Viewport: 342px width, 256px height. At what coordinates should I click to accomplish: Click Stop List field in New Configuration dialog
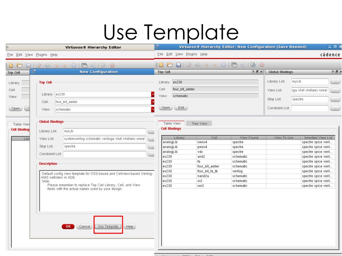click(x=105, y=147)
